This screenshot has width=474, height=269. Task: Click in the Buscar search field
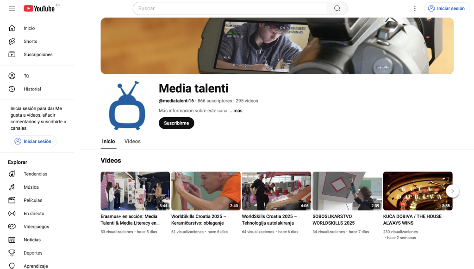[230, 8]
